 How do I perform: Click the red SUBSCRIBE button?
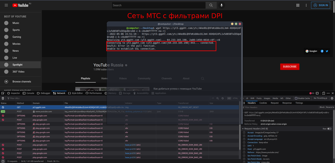290,67
